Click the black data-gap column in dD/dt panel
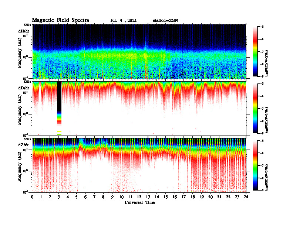The height and width of the screenshot is (226, 293). pos(59,96)
